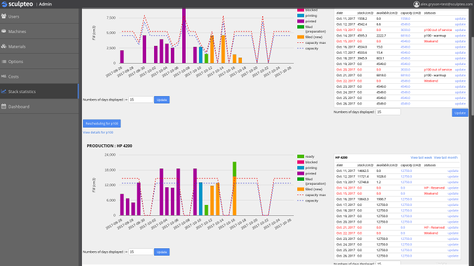The width and height of the screenshot is (474, 266).
Task: Open the Materials menu item
Action: pos(39,46)
